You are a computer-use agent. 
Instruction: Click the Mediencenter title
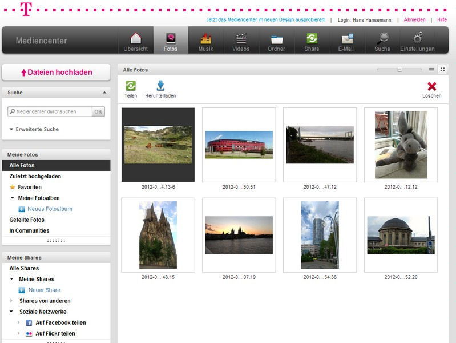click(41, 41)
